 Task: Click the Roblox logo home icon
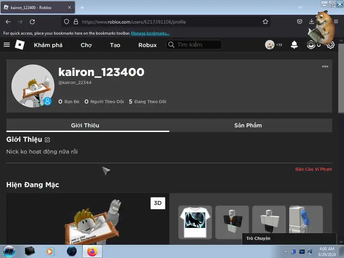coord(20,45)
